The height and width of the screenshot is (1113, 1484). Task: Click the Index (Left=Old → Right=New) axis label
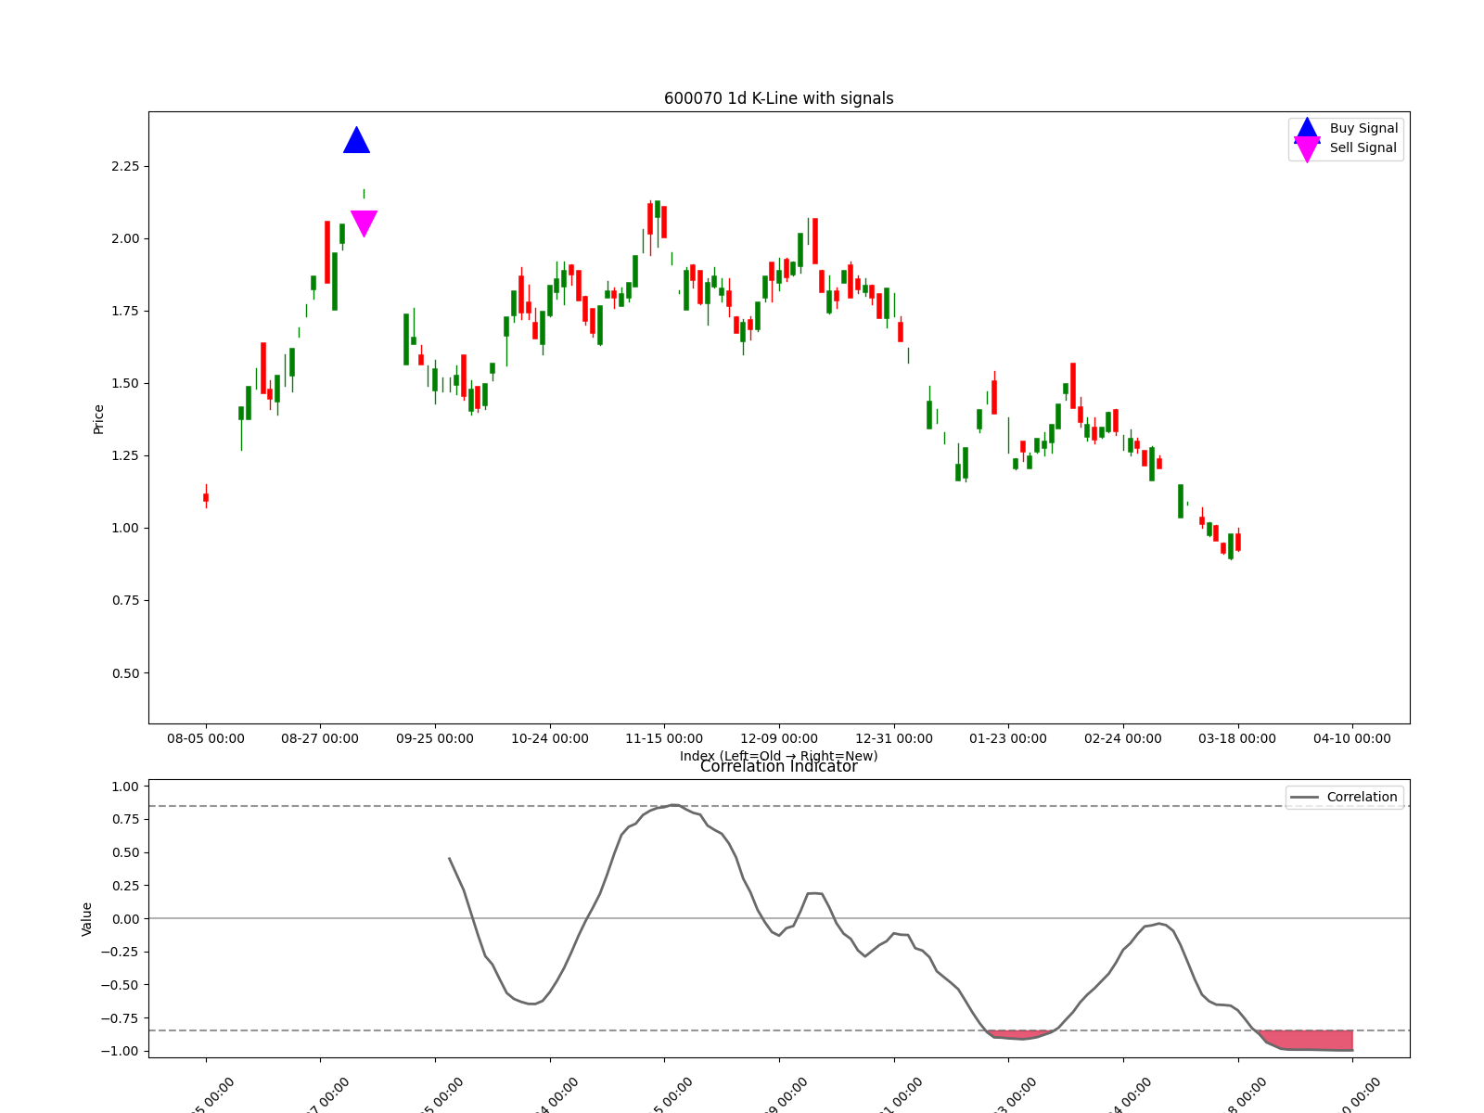779,756
